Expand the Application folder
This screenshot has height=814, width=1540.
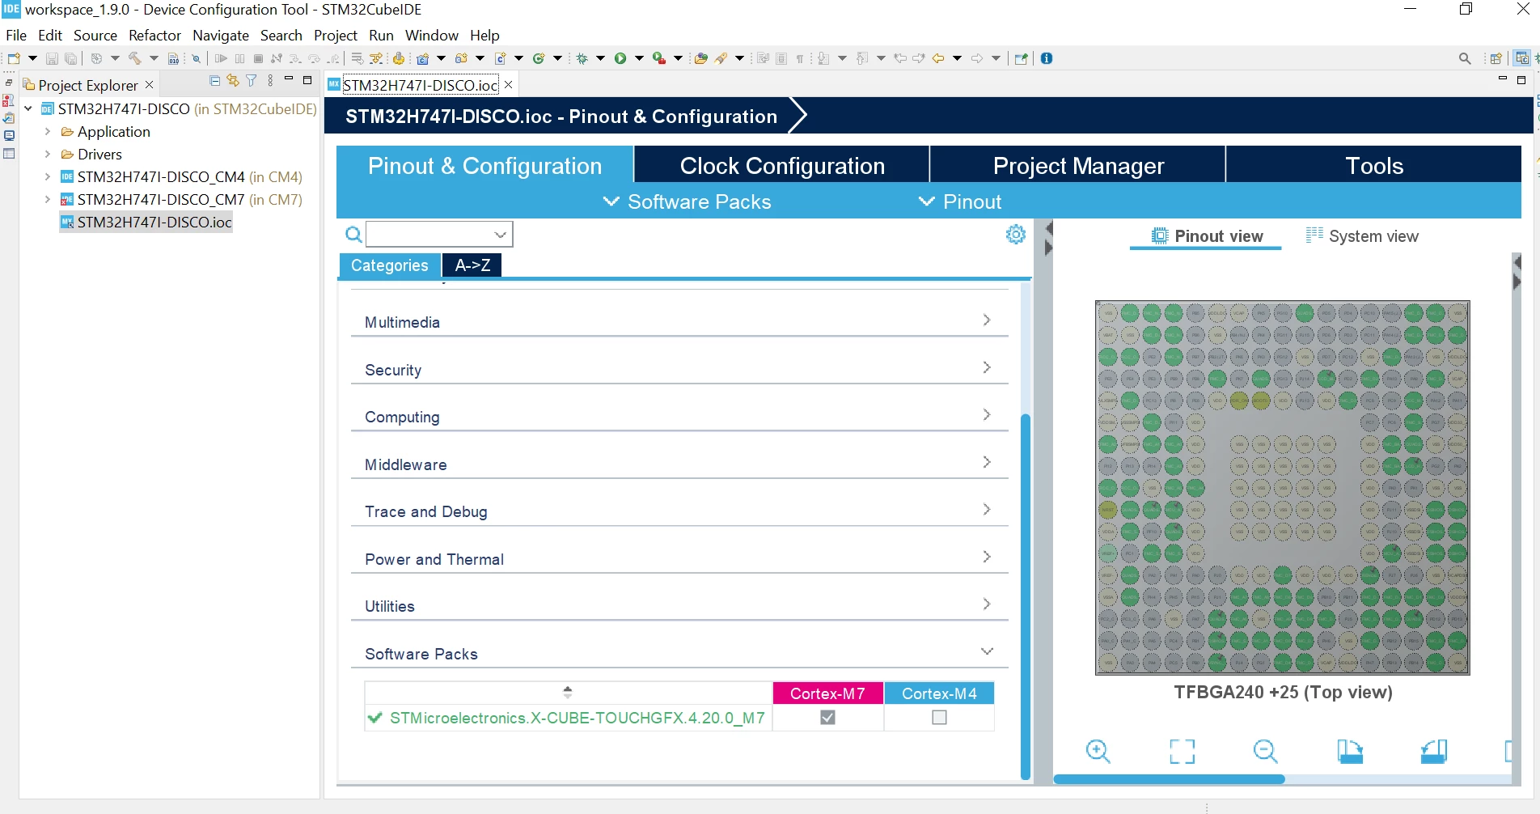click(x=48, y=131)
